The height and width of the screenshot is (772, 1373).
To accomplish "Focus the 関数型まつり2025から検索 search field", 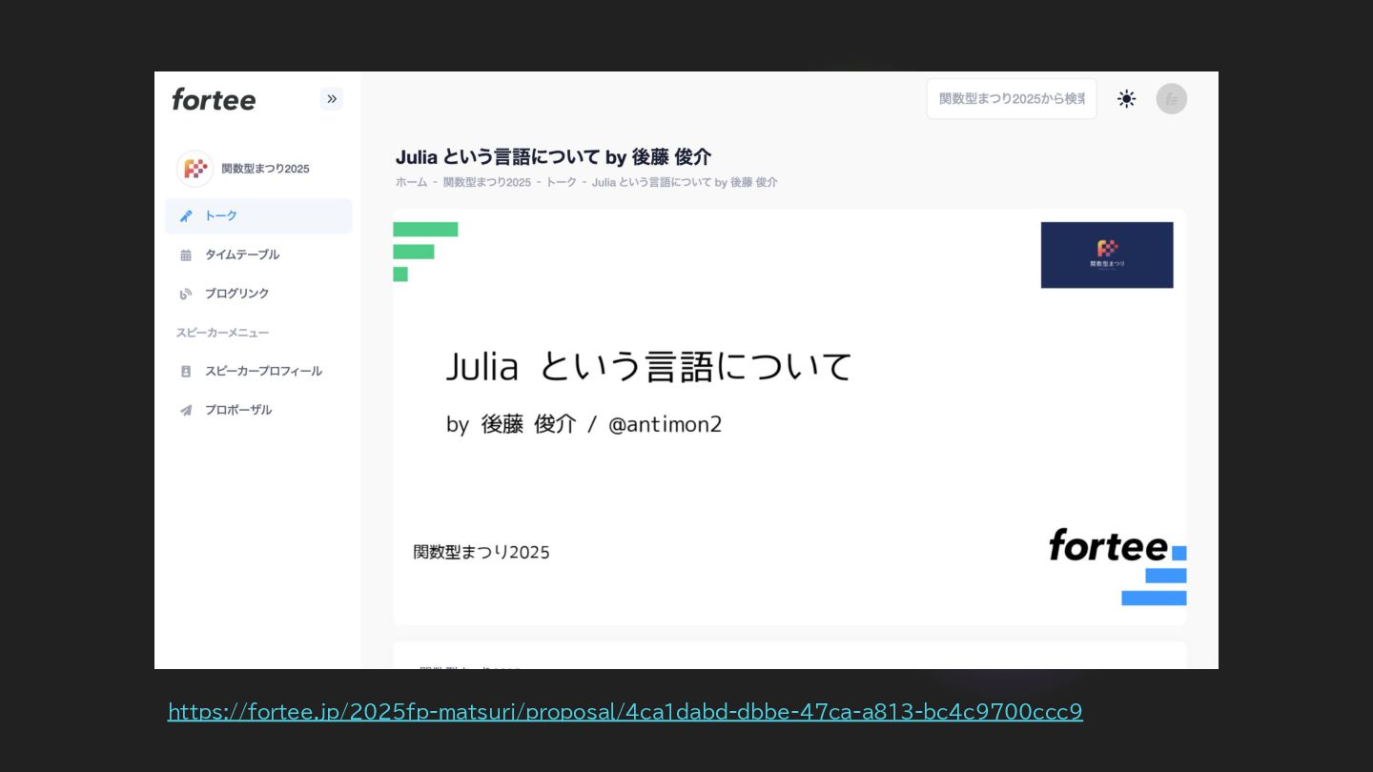I will pyautogui.click(x=1012, y=99).
